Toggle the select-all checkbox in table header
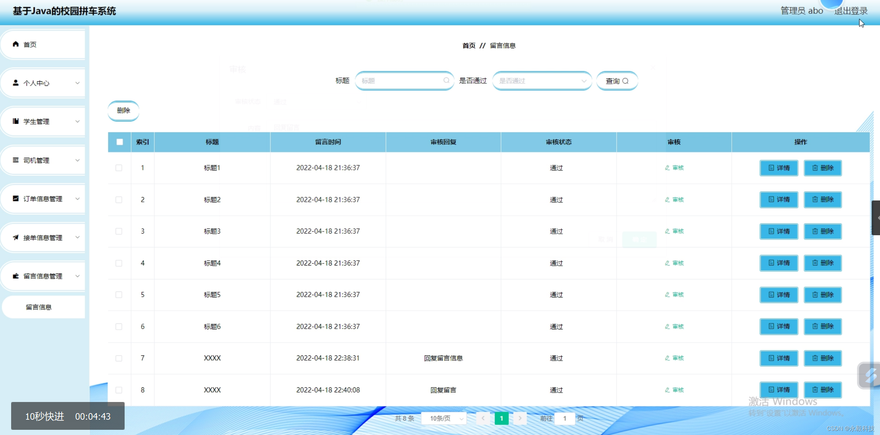This screenshot has width=880, height=435. pyautogui.click(x=119, y=142)
